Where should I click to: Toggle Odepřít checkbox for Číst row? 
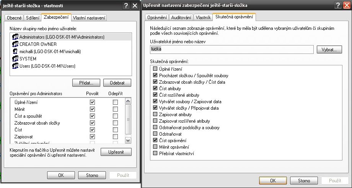116,130
